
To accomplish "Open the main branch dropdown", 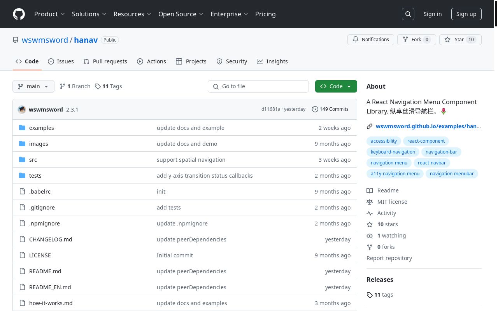I will [x=33, y=86].
